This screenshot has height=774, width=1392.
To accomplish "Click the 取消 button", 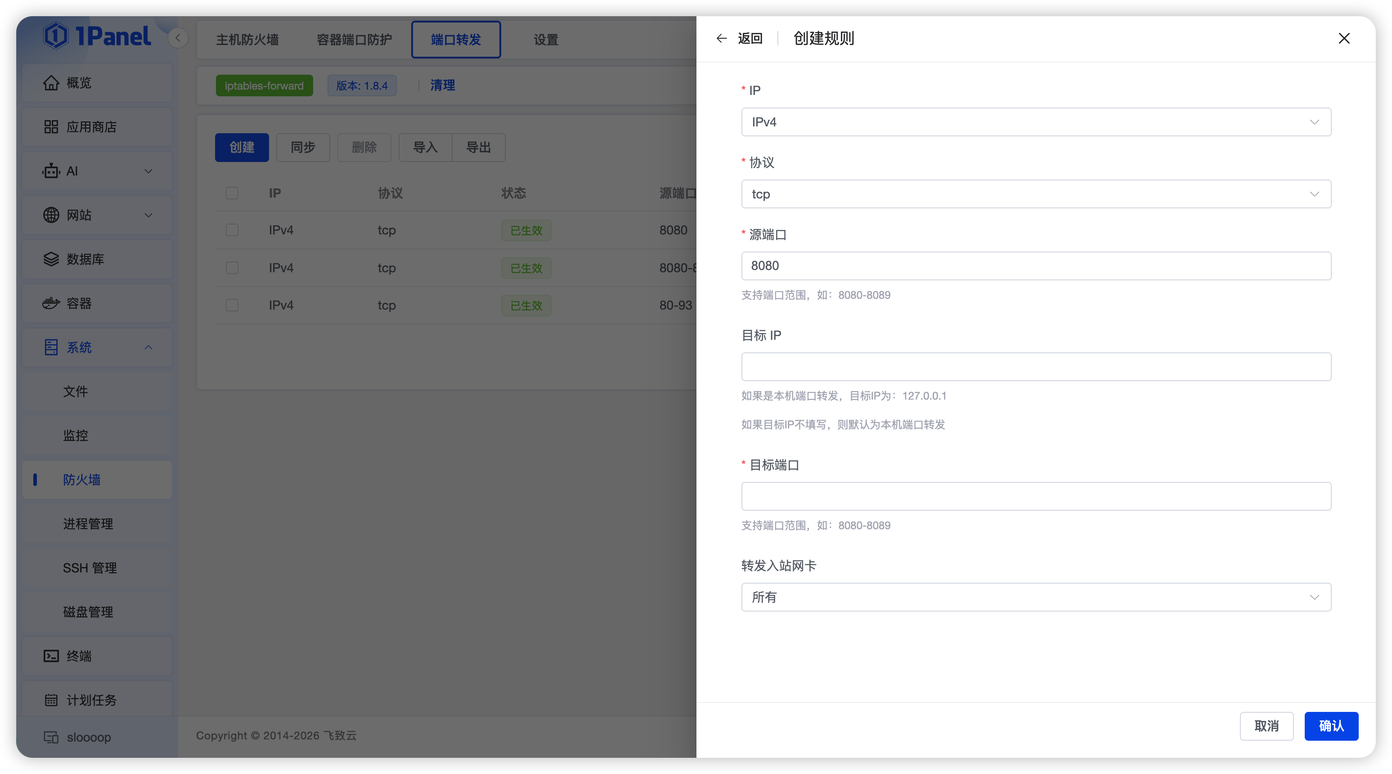I will click(1266, 726).
